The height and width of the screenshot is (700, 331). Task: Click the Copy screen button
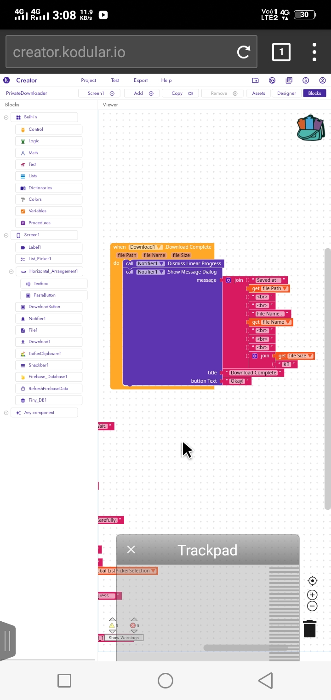coord(180,93)
